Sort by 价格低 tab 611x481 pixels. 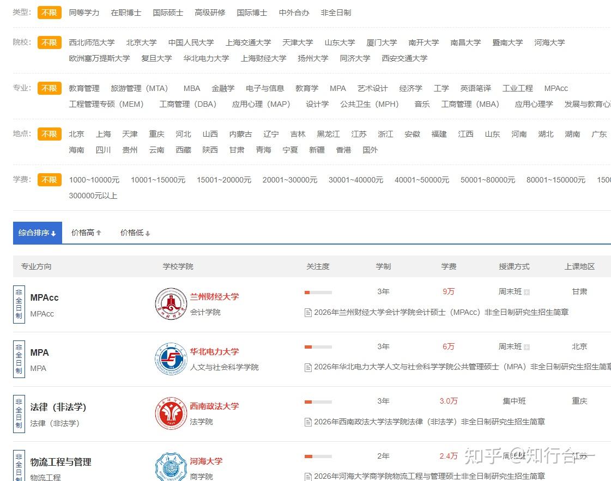pyautogui.click(x=135, y=233)
